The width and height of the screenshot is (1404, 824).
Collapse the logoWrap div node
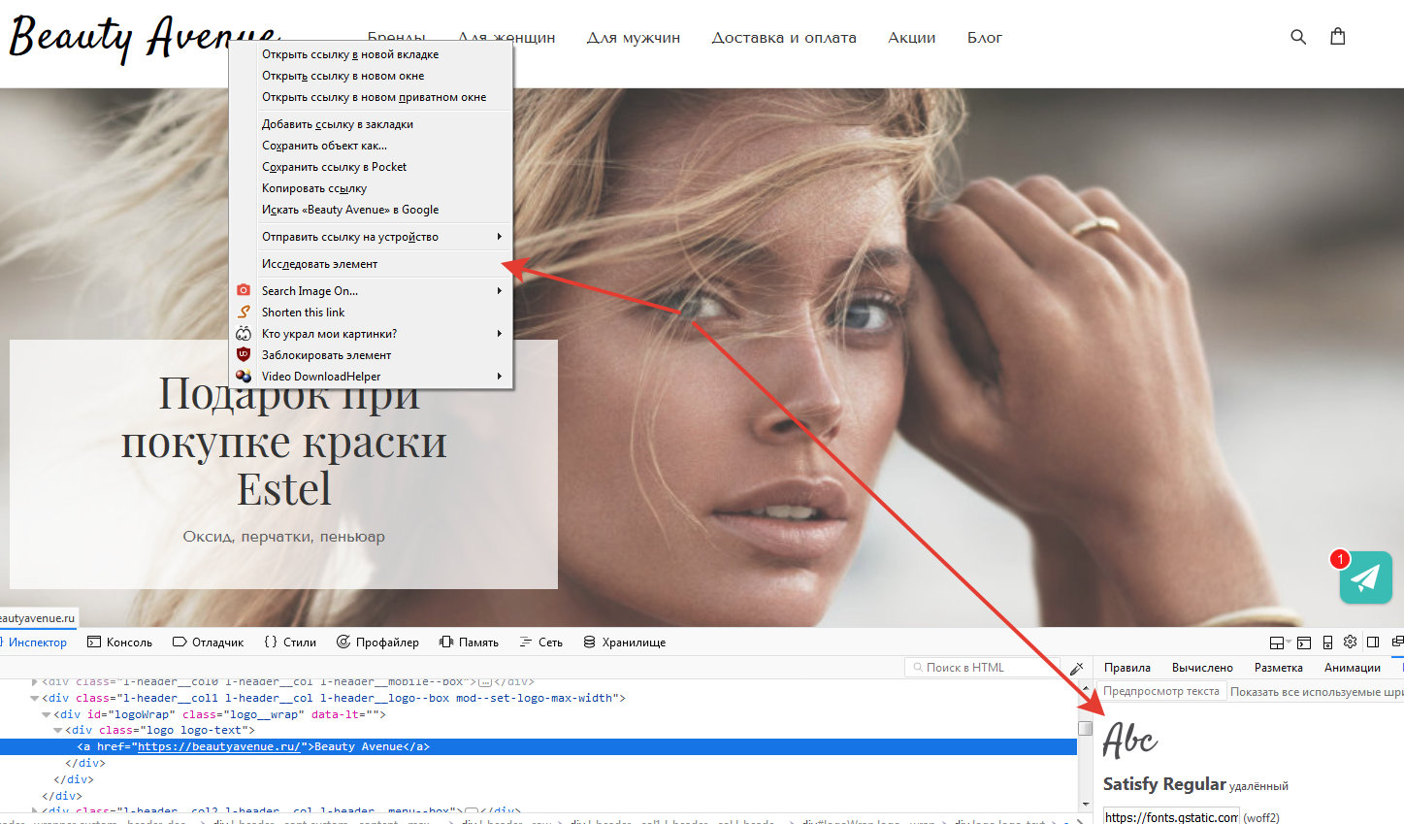pos(46,714)
